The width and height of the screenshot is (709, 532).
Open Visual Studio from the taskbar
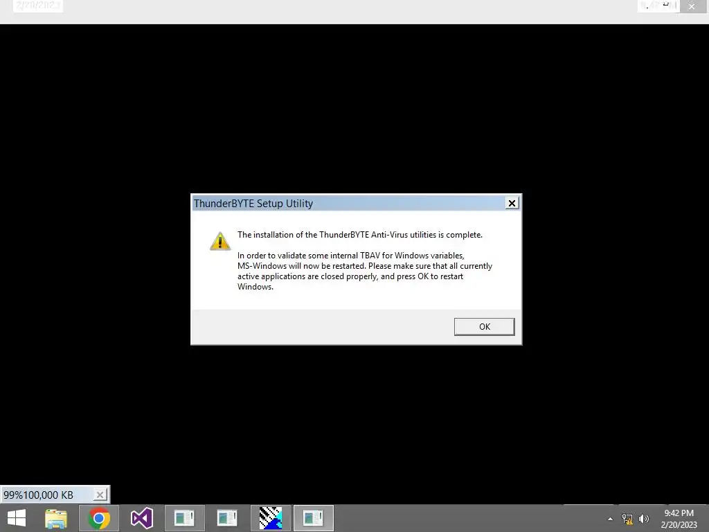point(141,518)
